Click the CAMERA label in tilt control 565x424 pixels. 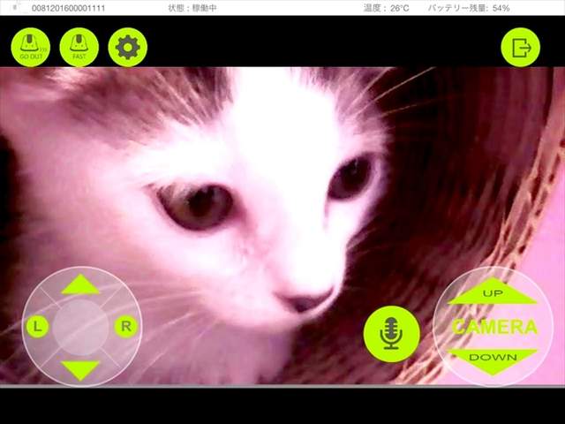tap(493, 327)
